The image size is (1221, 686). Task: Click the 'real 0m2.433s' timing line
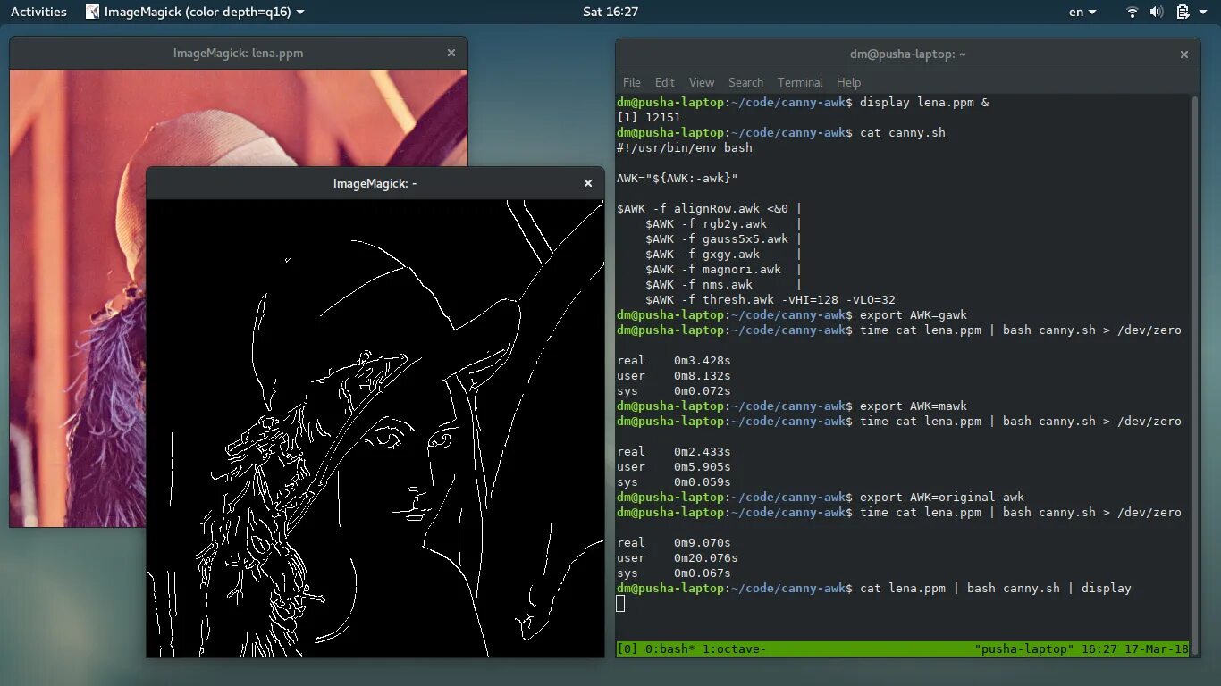click(x=674, y=452)
